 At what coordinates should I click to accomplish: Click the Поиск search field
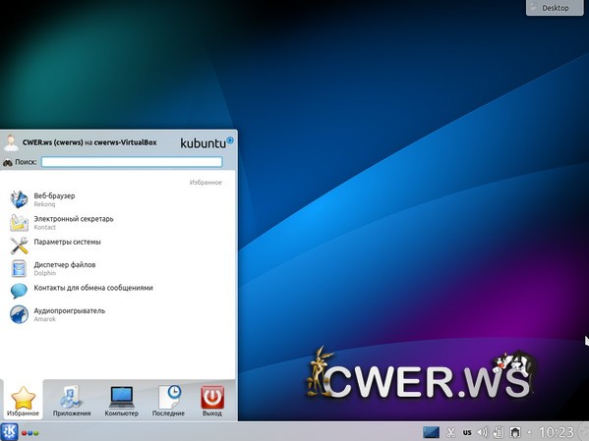(x=132, y=162)
